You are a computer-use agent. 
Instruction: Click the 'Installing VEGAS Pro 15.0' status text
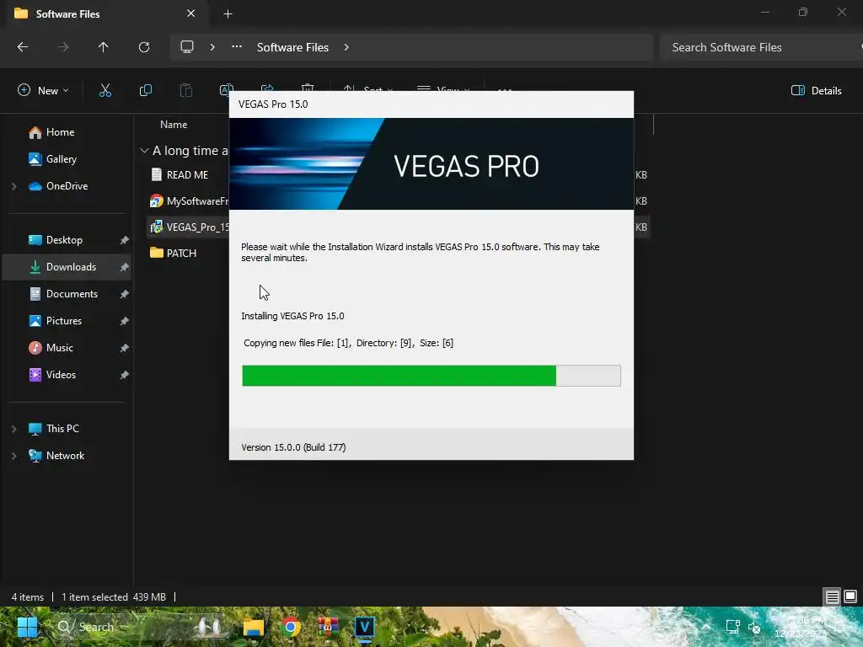point(292,316)
